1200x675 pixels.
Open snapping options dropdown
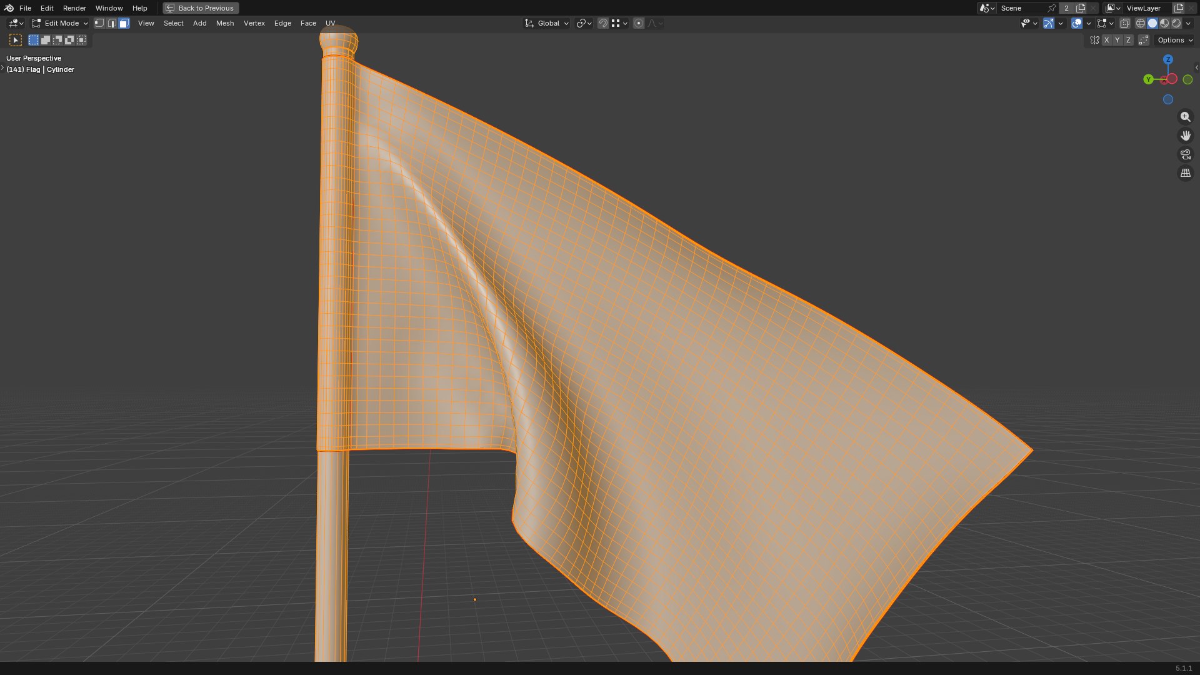(619, 23)
